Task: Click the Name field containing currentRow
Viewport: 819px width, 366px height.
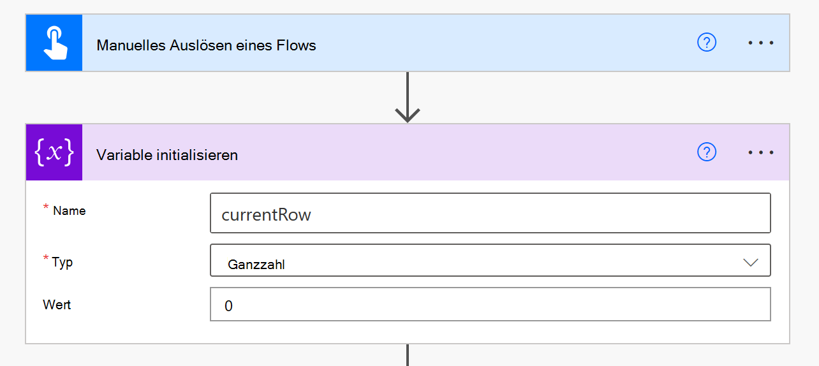Action: pyautogui.click(x=490, y=213)
